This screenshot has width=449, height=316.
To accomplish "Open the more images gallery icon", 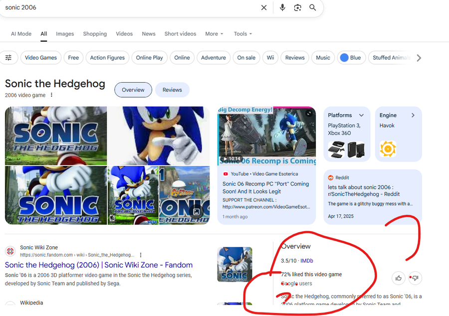I will click(x=197, y=212).
